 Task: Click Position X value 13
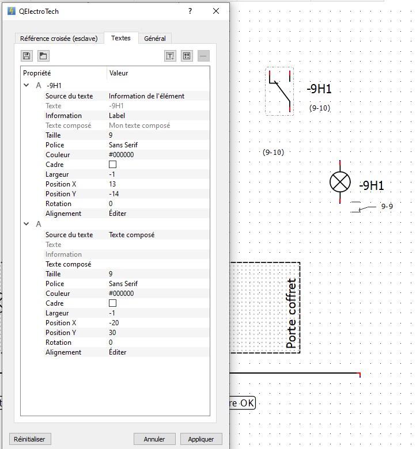click(112, 184)
